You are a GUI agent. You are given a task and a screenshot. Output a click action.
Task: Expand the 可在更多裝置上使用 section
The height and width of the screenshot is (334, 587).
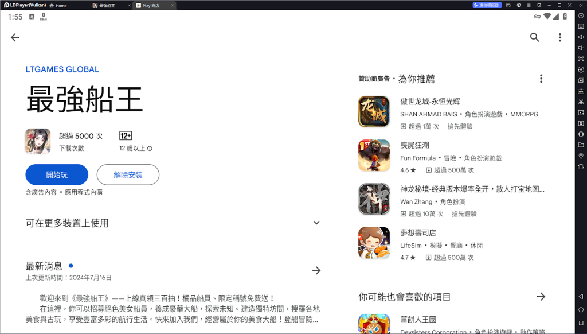click(x=316, y=223)
